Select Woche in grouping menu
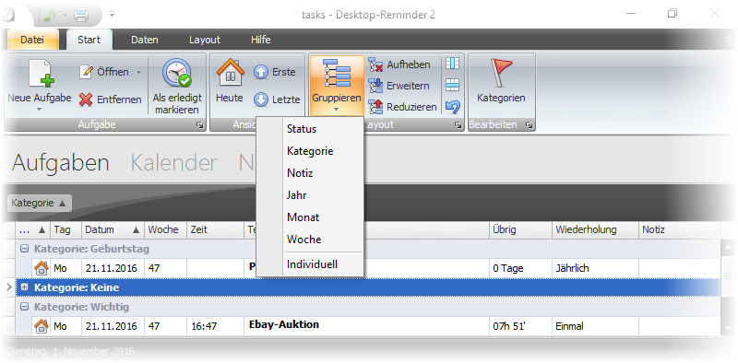This screenshot has height=363, width=738. click(310, 240)
